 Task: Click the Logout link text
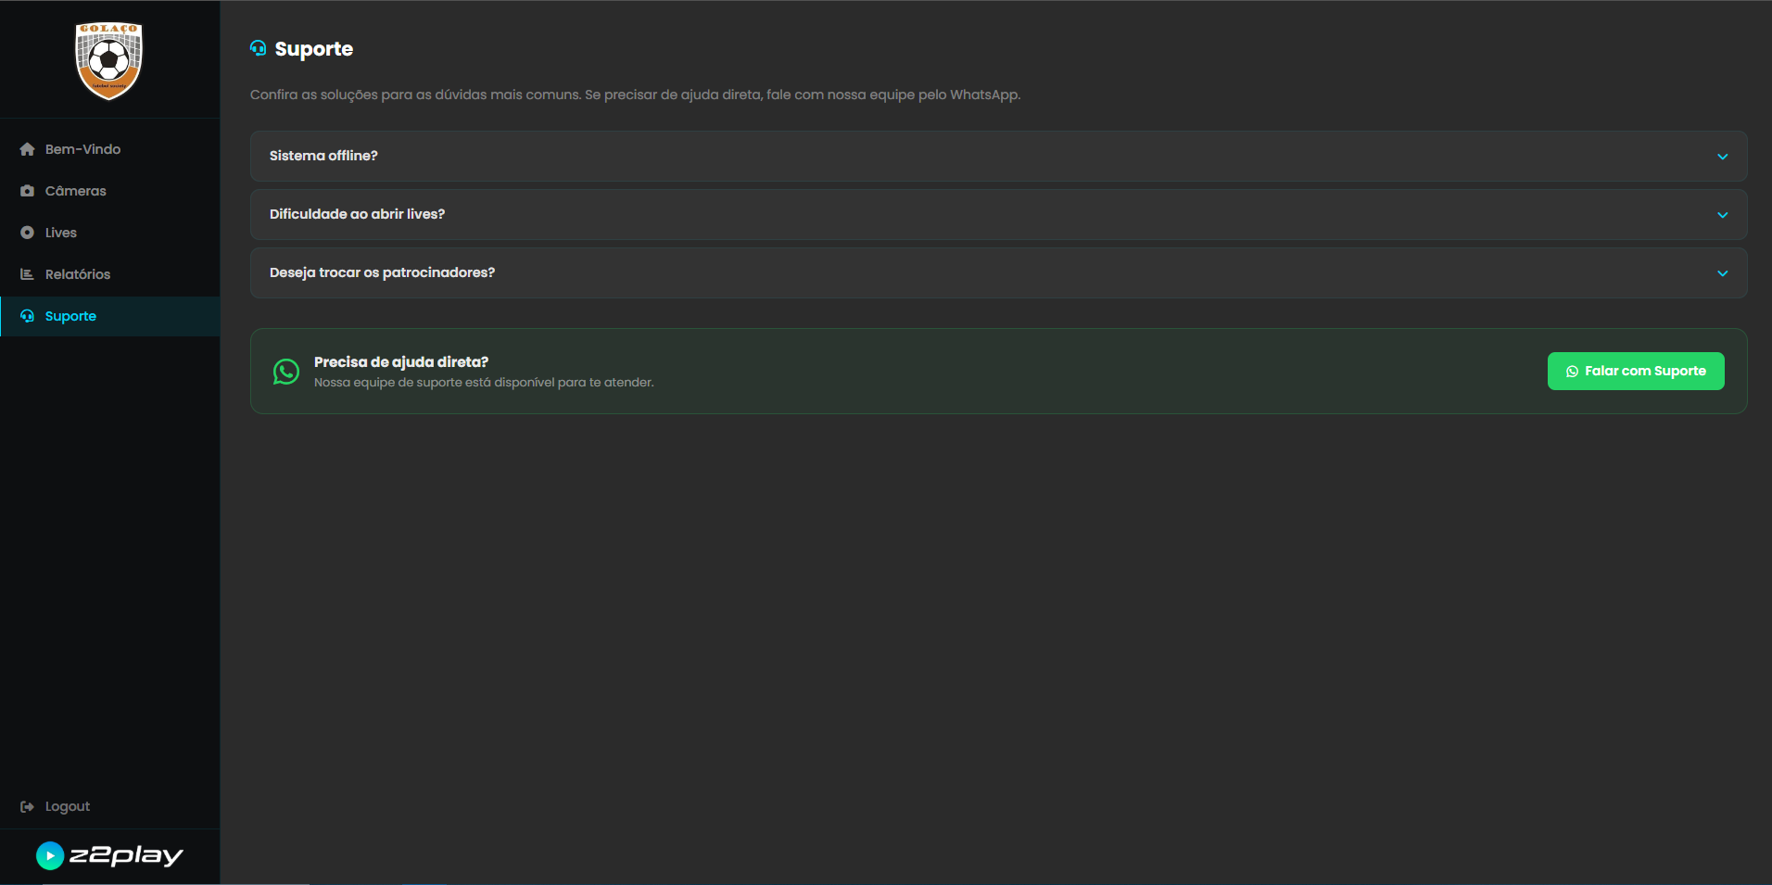[68, 806]
